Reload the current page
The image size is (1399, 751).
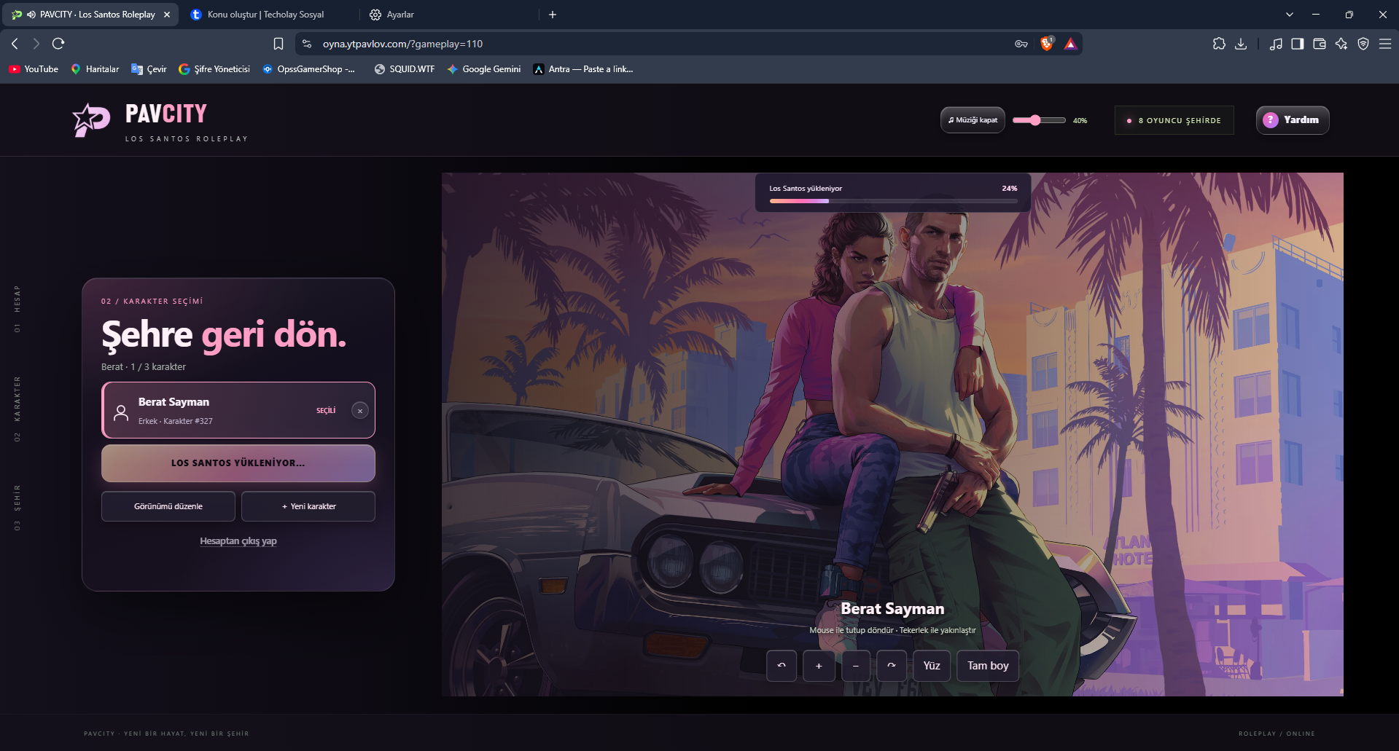pyautogui.click(x=58, y=44)
